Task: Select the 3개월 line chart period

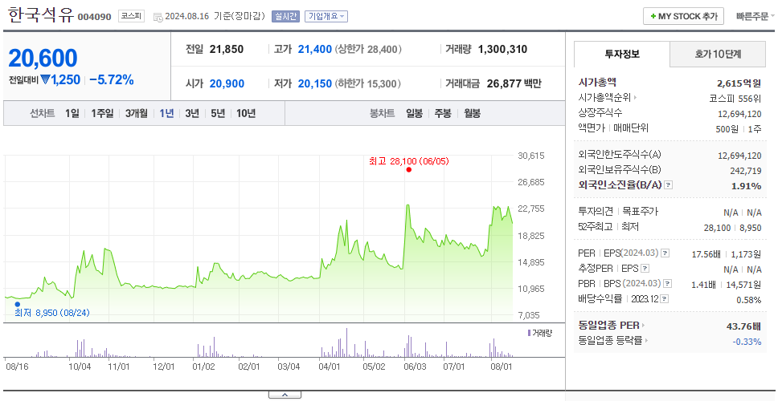Action: [137, 113]
